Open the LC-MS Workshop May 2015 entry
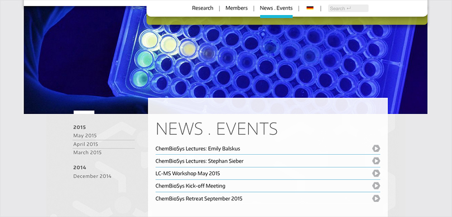 [x=187, y=174]
